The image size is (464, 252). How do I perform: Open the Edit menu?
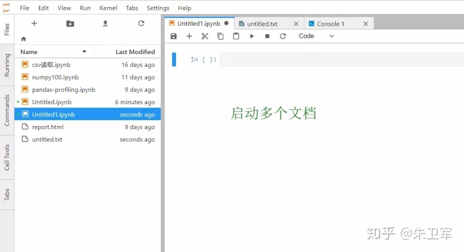(x=43, y=8)
